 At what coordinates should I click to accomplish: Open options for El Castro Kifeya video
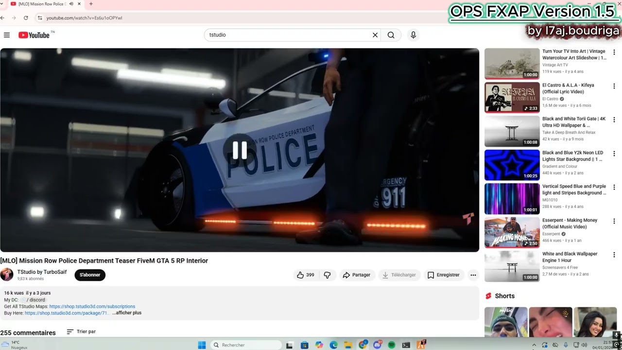(x=614, y=86)
